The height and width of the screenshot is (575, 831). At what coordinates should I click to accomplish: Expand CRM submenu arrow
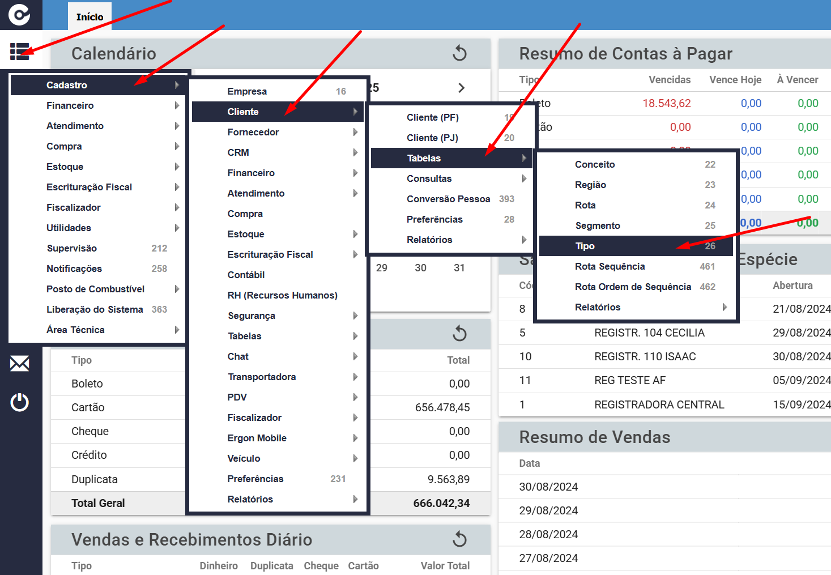[x=355, y=152]
